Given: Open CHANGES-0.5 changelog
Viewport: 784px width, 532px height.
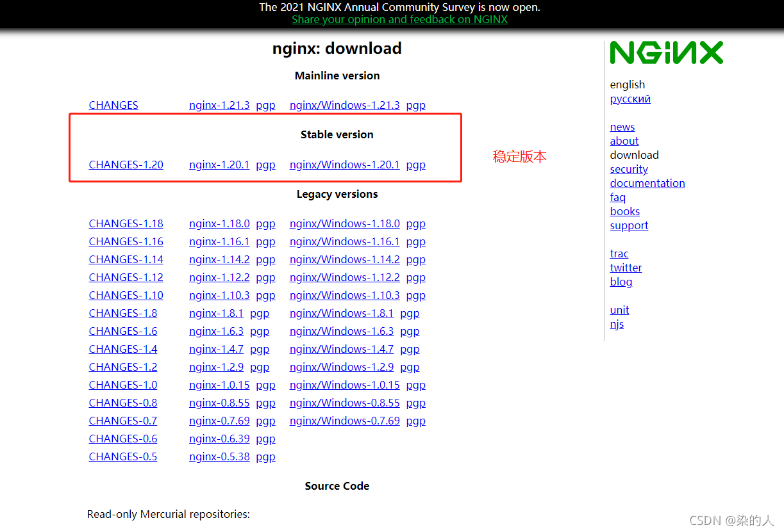Looking at the screenshot, I should 123,456.
